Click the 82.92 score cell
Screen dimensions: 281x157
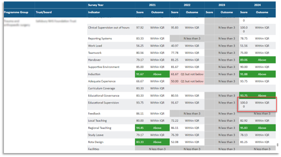244,121
